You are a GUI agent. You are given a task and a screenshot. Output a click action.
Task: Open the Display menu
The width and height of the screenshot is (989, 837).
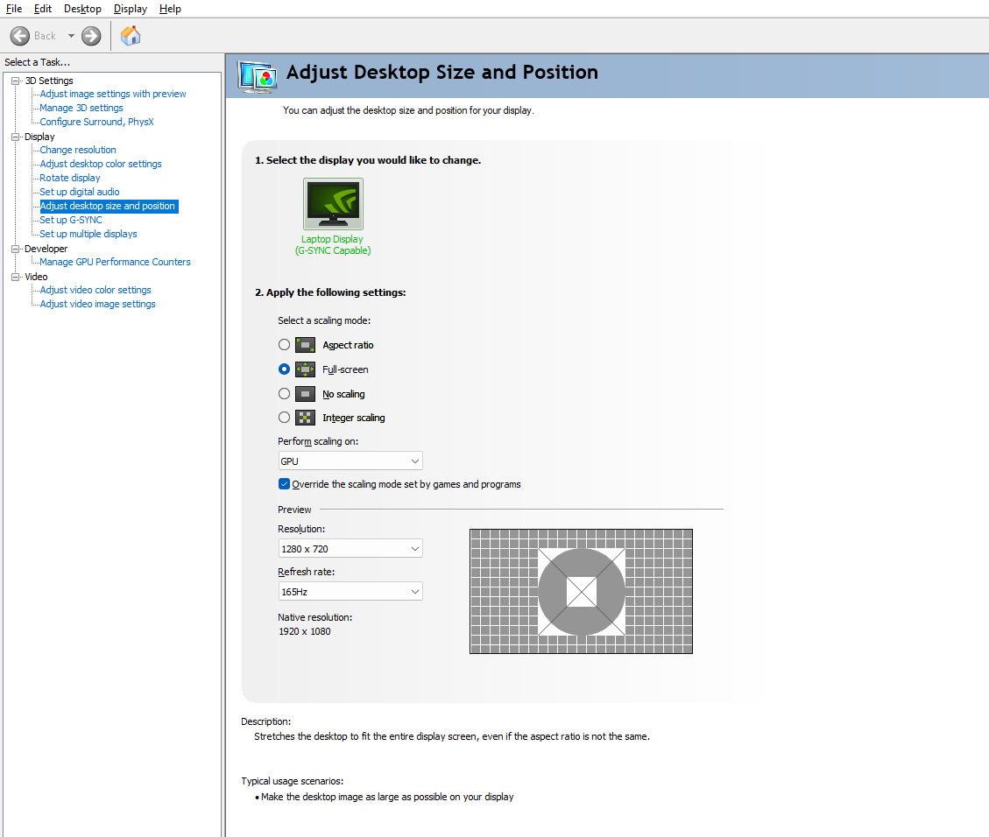(x=131, y=9)
